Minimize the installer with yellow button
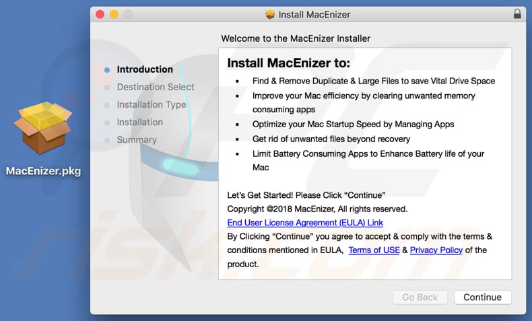The image size is (532, 321). click(114, 14)
